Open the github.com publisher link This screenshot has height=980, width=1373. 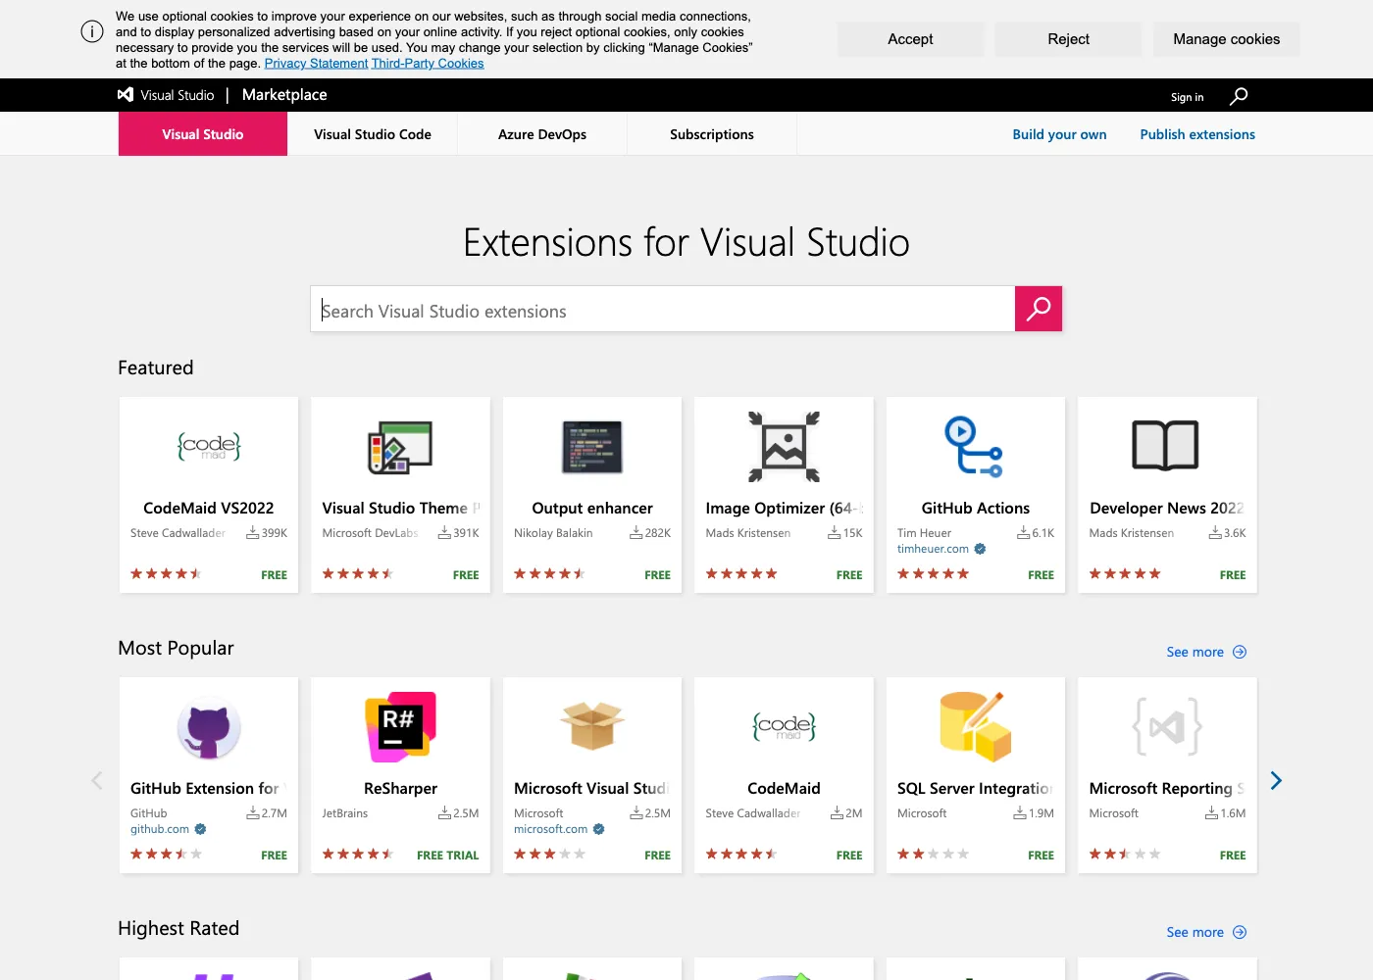pos(160,829)
